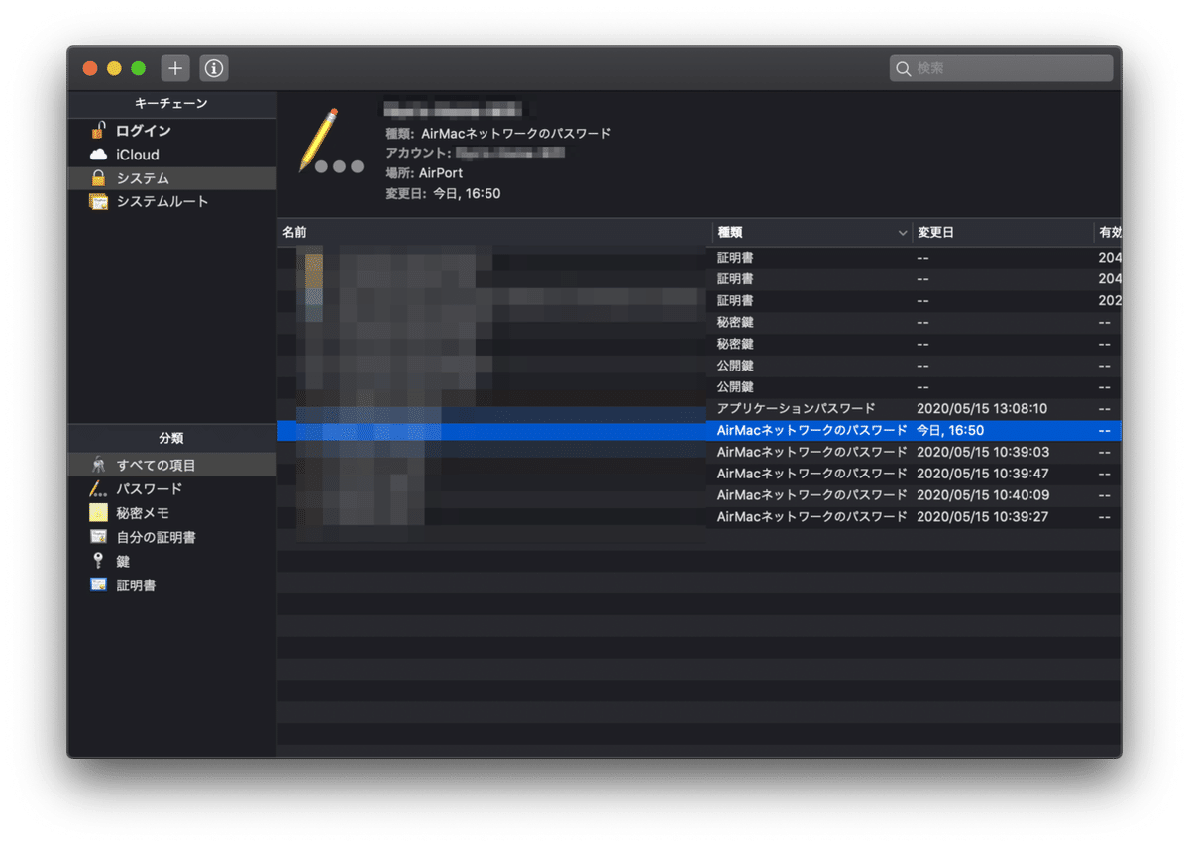The height and width of the screenshot is (847, 1189).
Task: Click the キーチェーン section header
Action: [171, 103]
